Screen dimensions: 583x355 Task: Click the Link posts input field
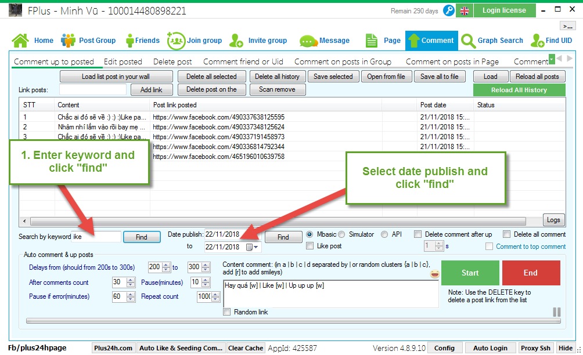[92, 89]
